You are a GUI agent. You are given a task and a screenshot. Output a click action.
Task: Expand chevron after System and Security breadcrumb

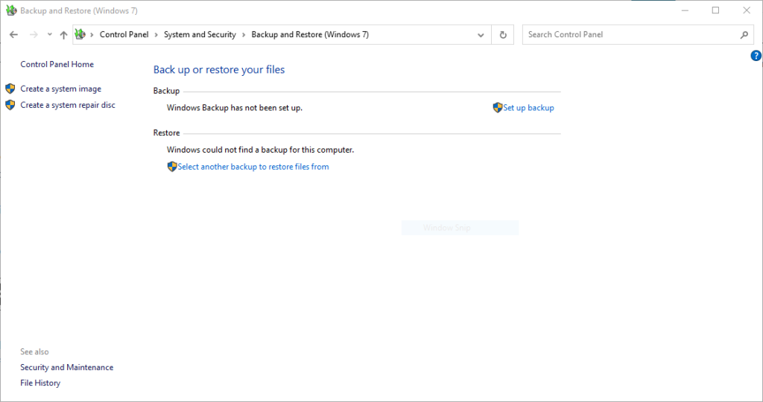[x=244, y=34]
